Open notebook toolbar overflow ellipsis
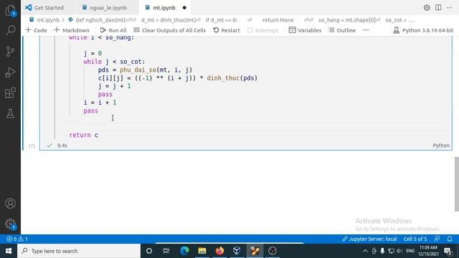 [x=366, y=30]
